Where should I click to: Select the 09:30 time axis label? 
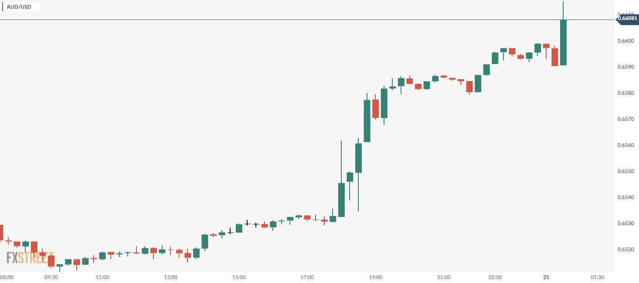(51, 277)
